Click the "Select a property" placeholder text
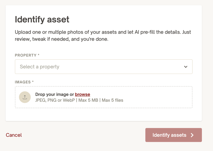This screenshot has width=213, height=151. point(39,67)
